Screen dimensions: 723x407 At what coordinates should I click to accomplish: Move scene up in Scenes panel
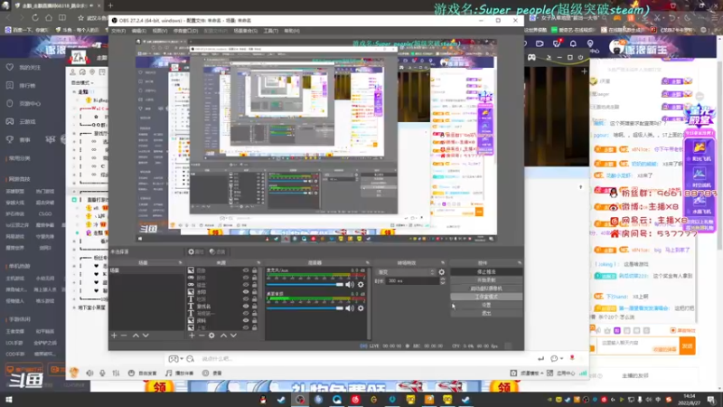coord(136,336)
